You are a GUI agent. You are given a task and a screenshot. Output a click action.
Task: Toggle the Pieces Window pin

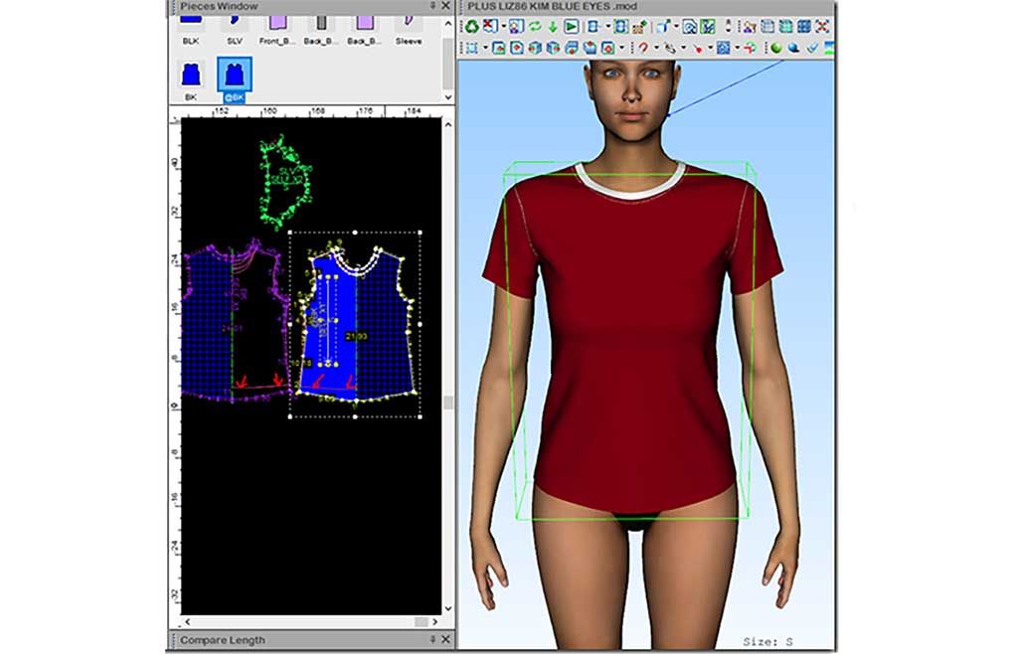pos(433,7)
